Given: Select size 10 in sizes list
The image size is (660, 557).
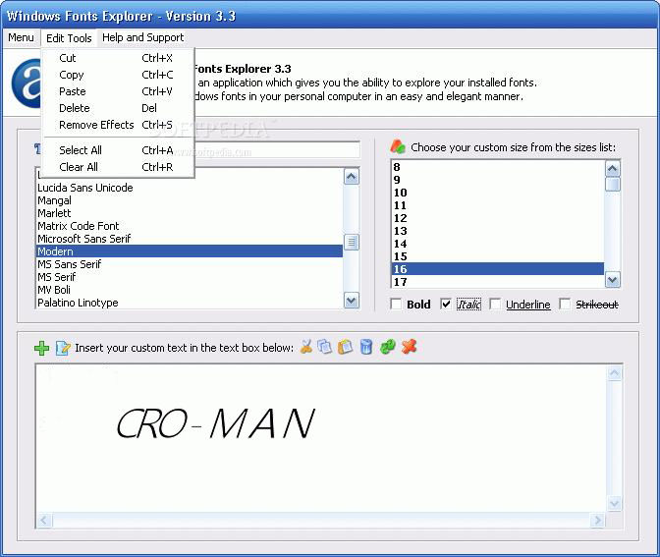Looking at the screenshot, I should (498, 193).
